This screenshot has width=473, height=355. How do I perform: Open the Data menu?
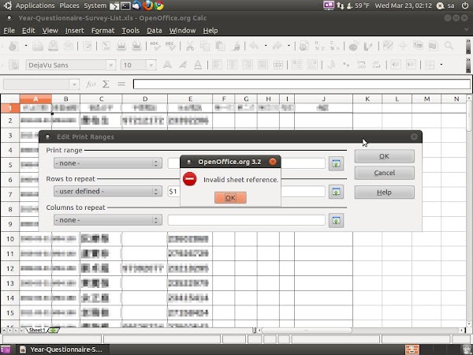click(155, 31)
